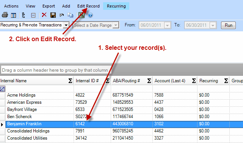Open the From date picker dropdown arrow
The width and height of the screenshot is (243, 143).
click(x=168, y=25)
